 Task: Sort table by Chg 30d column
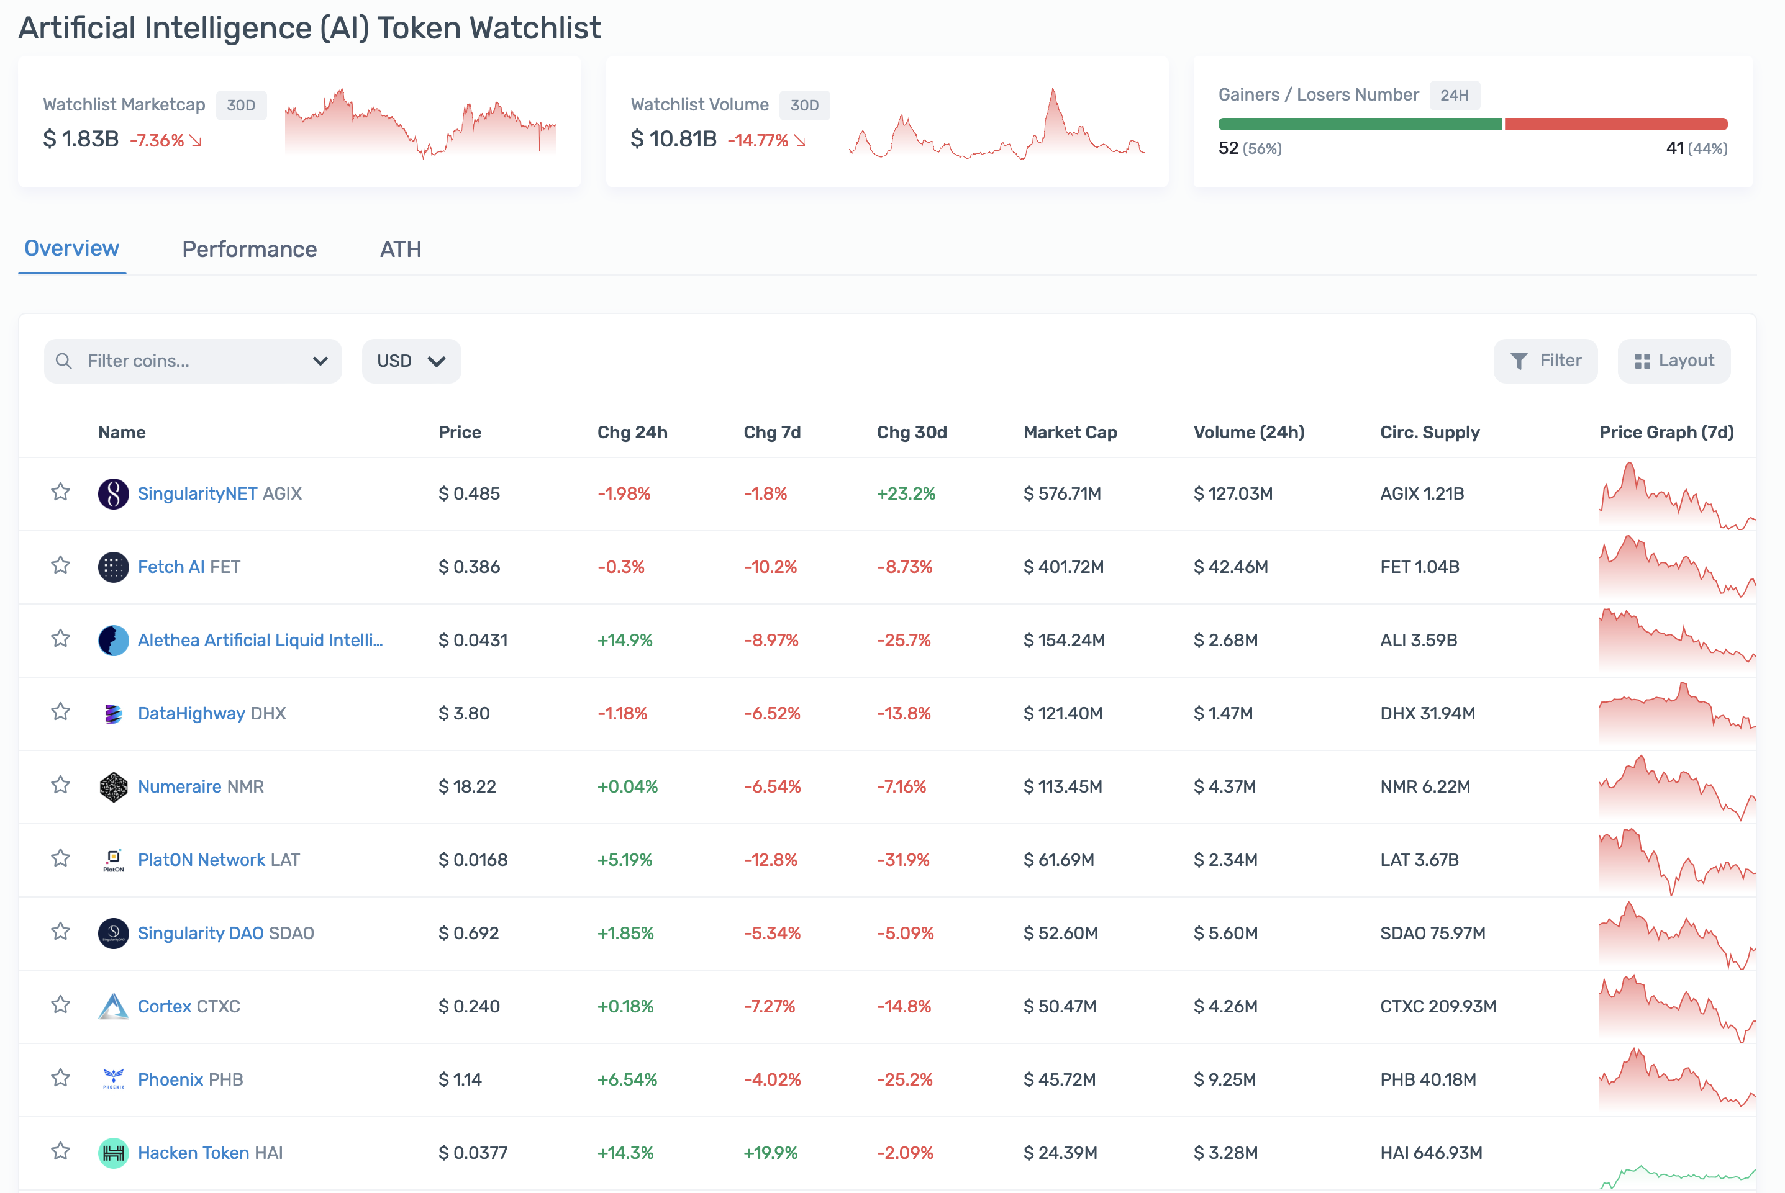point(912,432)
